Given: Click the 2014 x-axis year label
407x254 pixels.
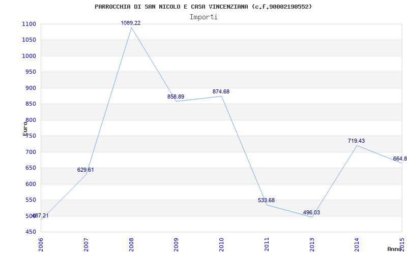Looking at the screenshot, I should pyautogui.click(x=357, y=245).
